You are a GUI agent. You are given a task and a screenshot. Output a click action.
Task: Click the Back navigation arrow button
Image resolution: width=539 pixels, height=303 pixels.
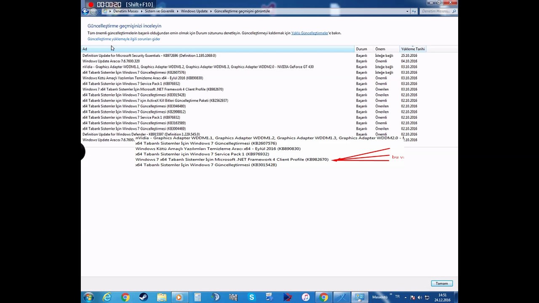coord(85,11)
